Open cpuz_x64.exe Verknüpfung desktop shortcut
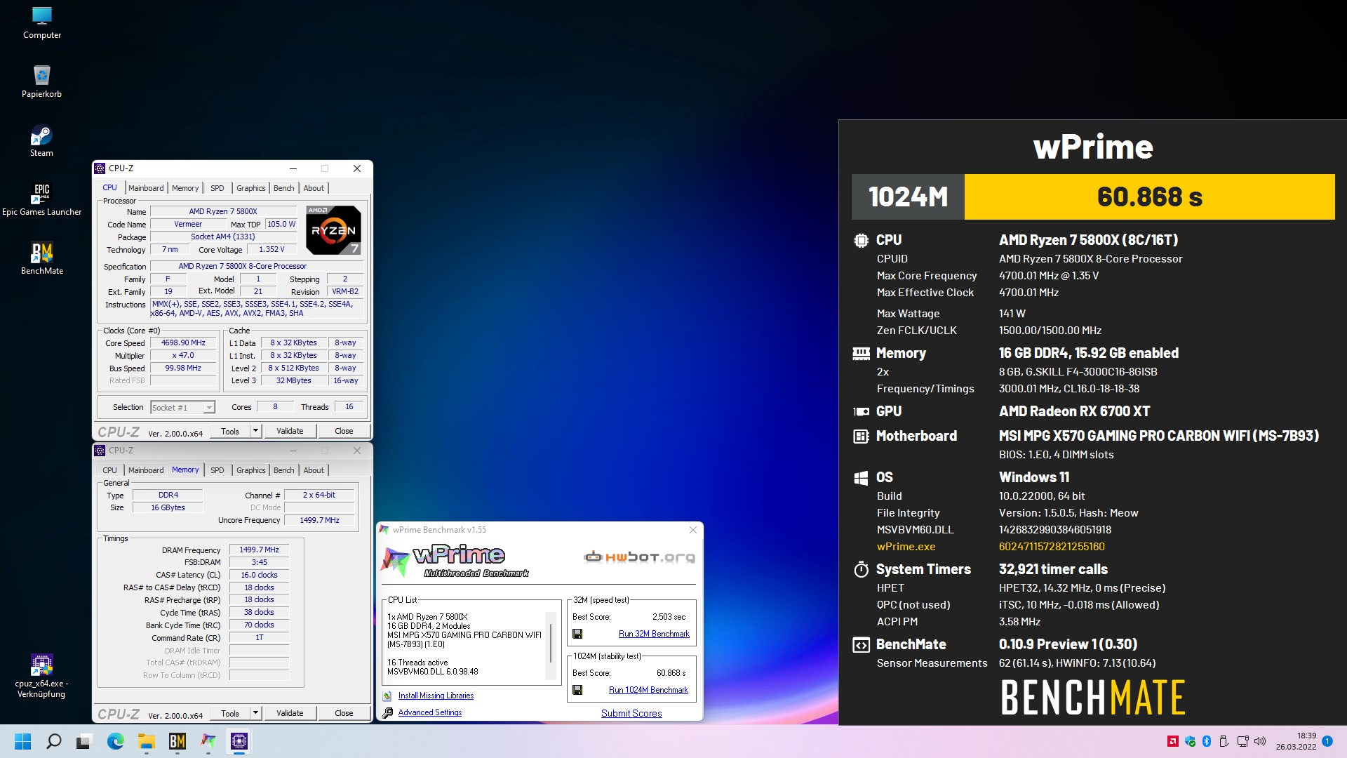 [x=41, y=677]
